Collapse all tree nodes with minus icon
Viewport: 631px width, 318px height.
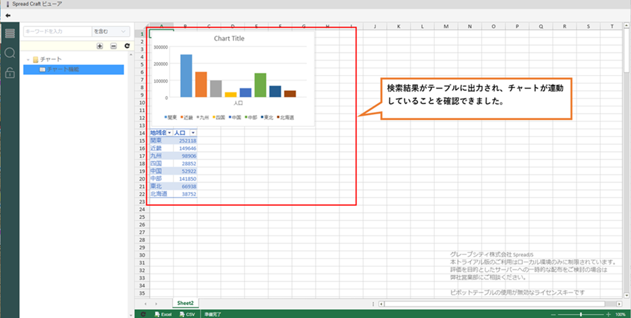coord(114,46)
